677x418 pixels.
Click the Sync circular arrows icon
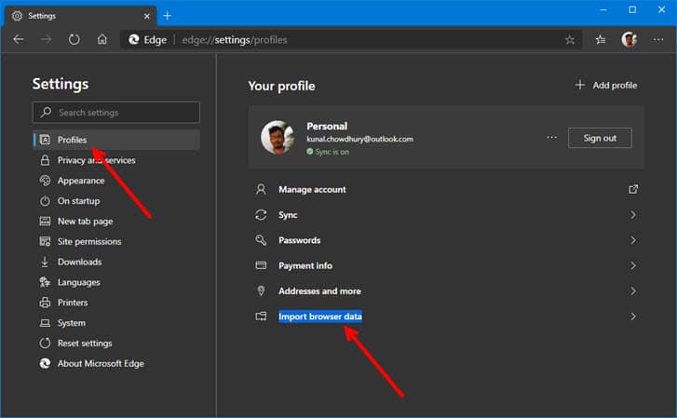pos(261,215)
